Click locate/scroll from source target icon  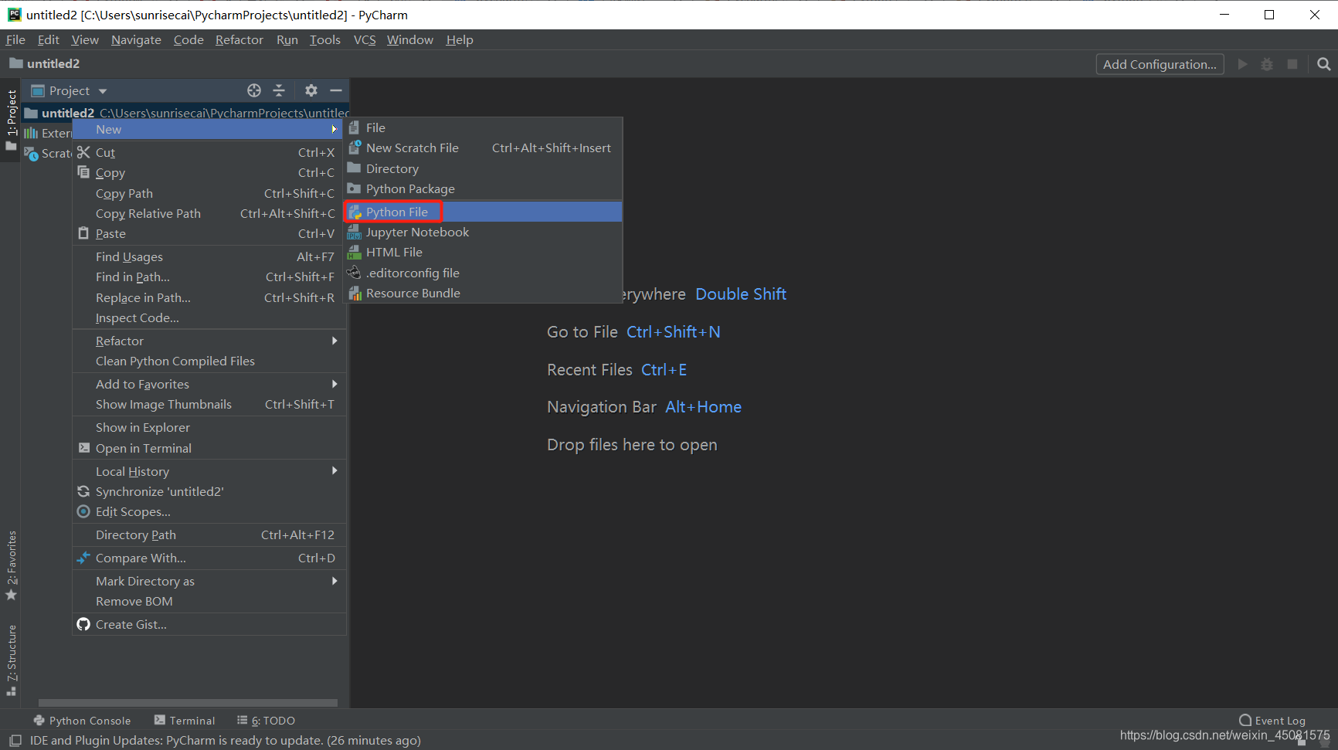click(254, 90)
